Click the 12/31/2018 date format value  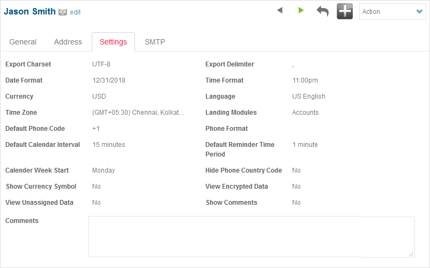(109, 80)
